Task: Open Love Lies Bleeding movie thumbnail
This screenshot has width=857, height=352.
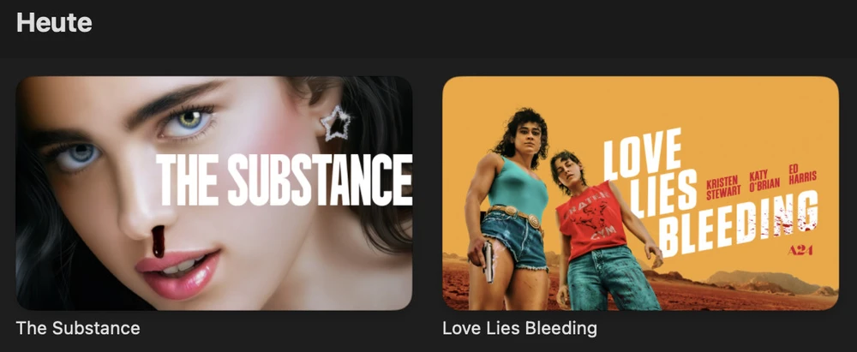Action: [640, 193]
